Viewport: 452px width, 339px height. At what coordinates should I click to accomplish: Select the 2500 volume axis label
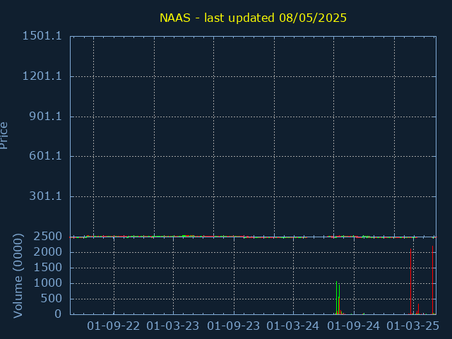pos(47,237)
